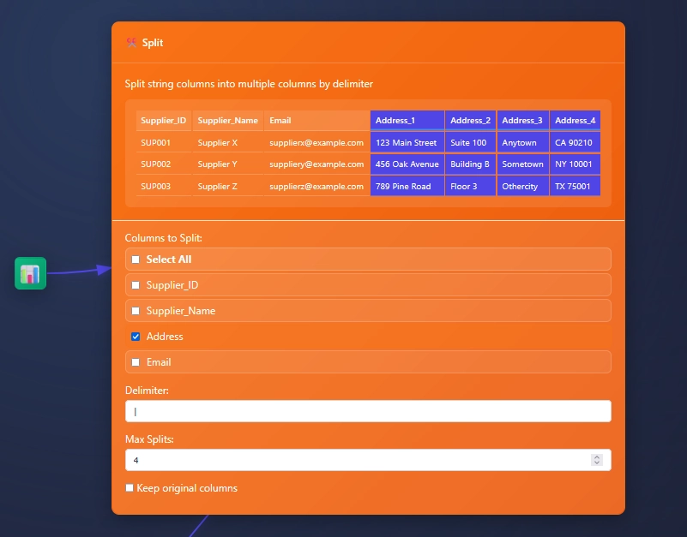The width and height of the screenshot is (687, 537).
Task: Click the spreadsheet data source node icon
Action: (30, 273)
